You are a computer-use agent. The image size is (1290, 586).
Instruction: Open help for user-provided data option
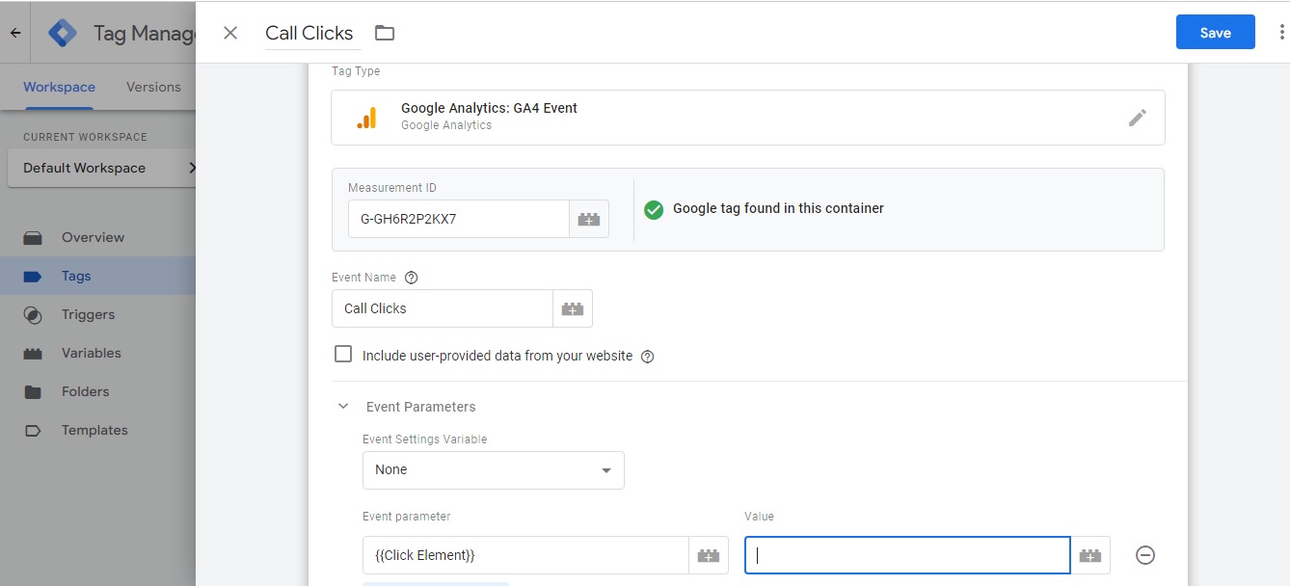click(x=648, y=357)
